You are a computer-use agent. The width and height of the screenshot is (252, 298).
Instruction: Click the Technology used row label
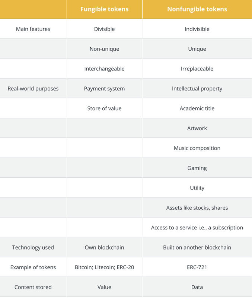33,247
